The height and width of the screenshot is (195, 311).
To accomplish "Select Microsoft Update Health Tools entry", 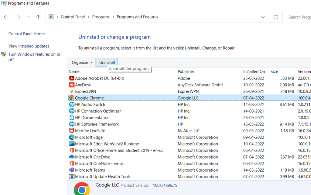I will pos(103,176).
